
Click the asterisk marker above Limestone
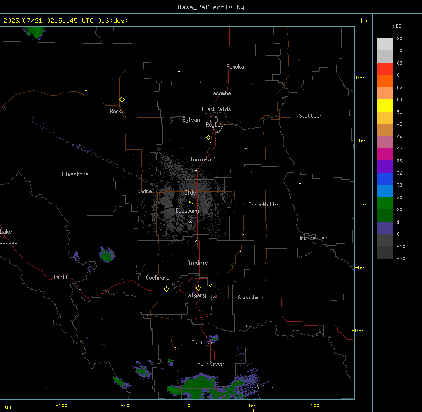pyautogui.click(x=75, y=169)
